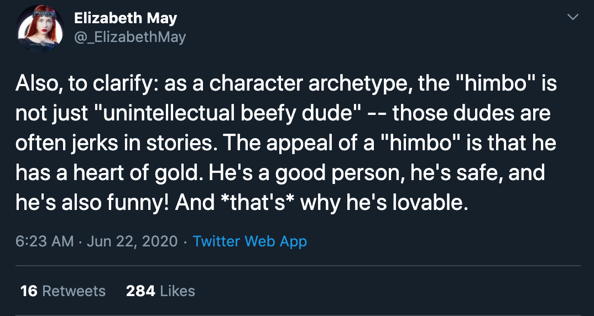Click the word "Likes" label
Image resolution: width=594 pixels, height=316 pixels.
pyautogui.click(x=178, y=291)
